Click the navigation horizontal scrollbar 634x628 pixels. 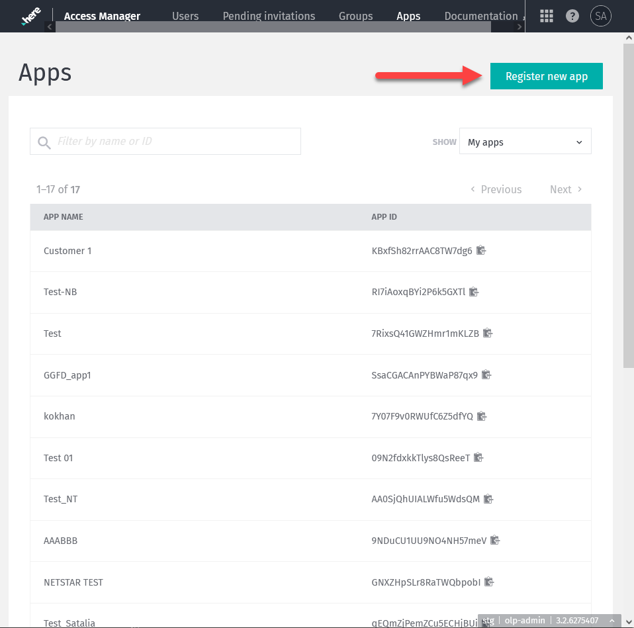pyautogui.click(x=273, y=27)
